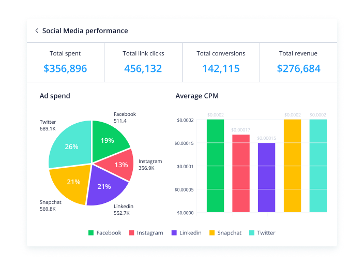Select the Total spent $356,896 card
Viewport: 364px width, 265px height.
[x=65, y=62]
